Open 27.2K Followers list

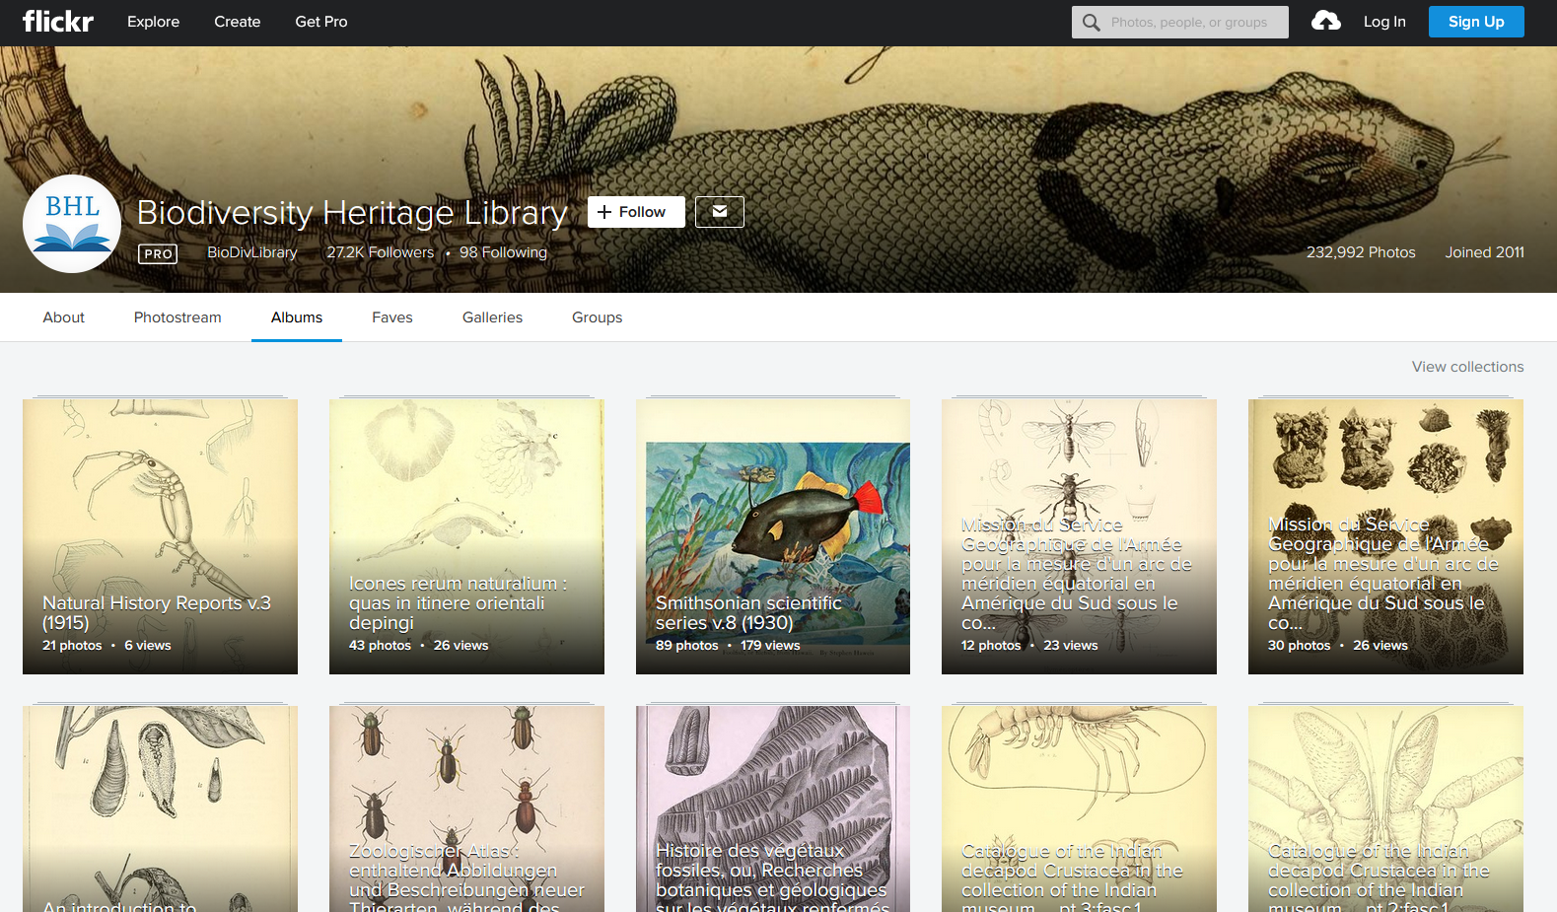pos(381,252)
